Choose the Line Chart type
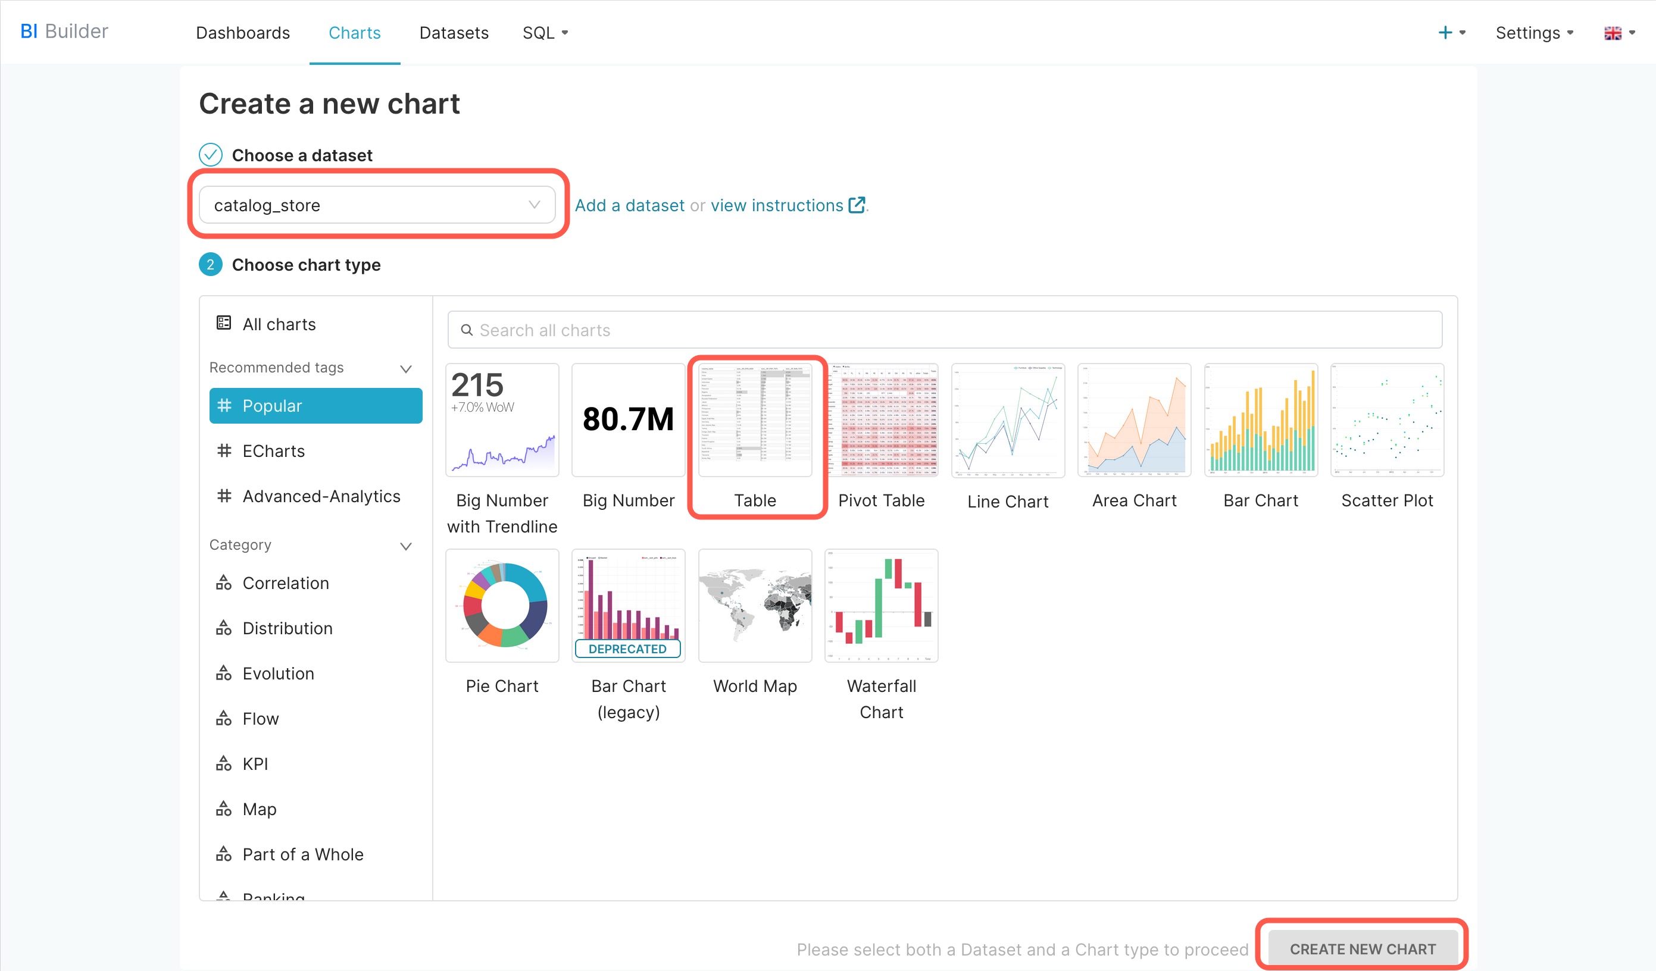This screenshot has width=1656, height=971. pyautogui.click(x=1007, y=421)
